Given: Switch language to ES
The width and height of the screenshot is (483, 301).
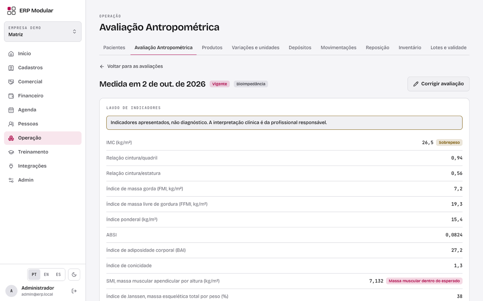Looking at the screenshot, I should [x=58, y=275].
